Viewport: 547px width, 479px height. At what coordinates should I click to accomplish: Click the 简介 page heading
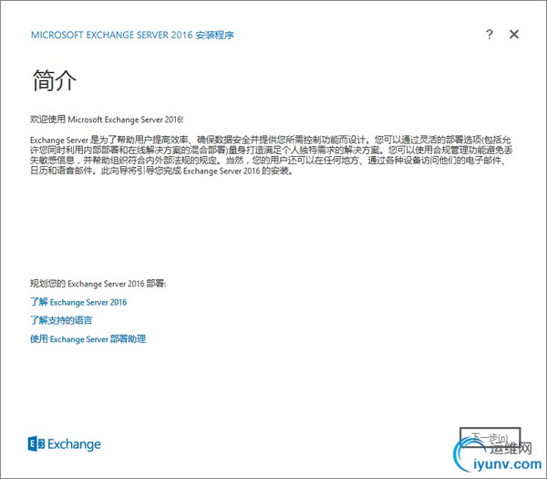pyautogui.click(x=54, y=80)
